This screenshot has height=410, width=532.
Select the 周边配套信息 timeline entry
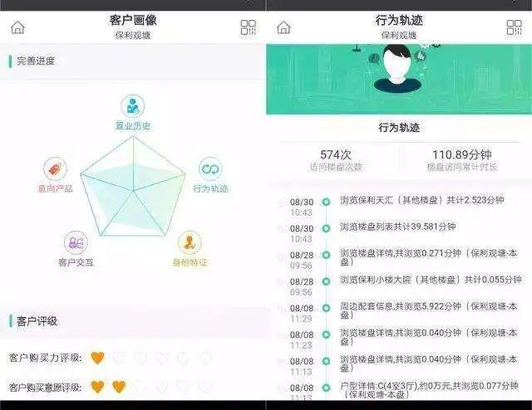pos(429,310)
